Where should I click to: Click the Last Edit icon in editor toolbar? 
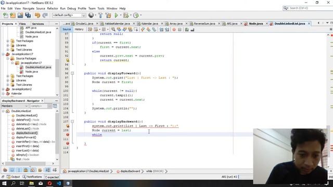[90, 30]
